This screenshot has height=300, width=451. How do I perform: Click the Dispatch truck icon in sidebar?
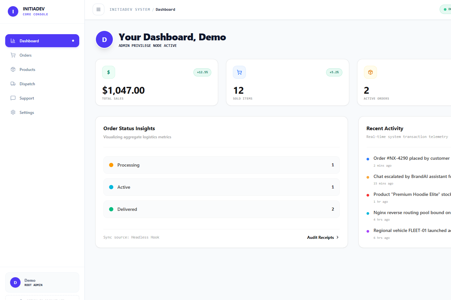pos(13,84)
